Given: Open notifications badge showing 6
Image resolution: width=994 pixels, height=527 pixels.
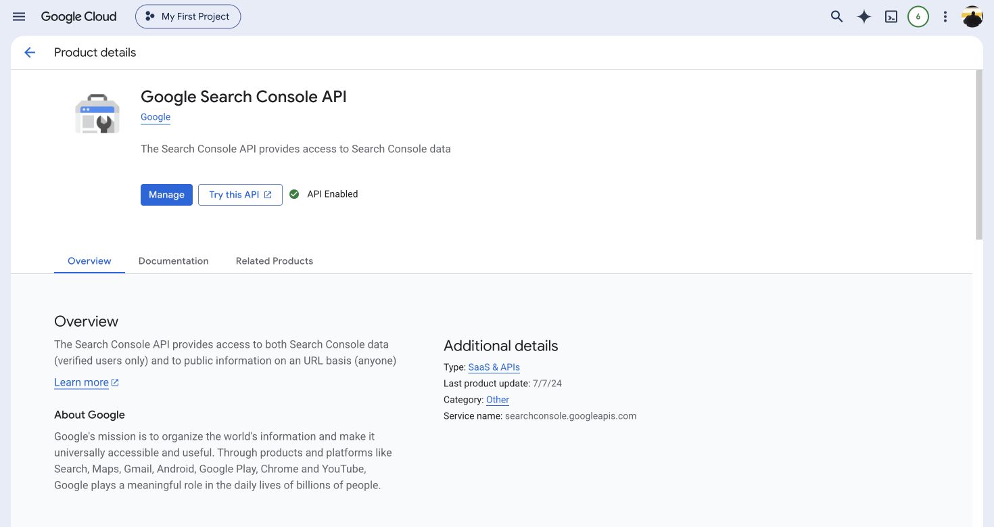Looking at the screenshot, I should point(918,17).
